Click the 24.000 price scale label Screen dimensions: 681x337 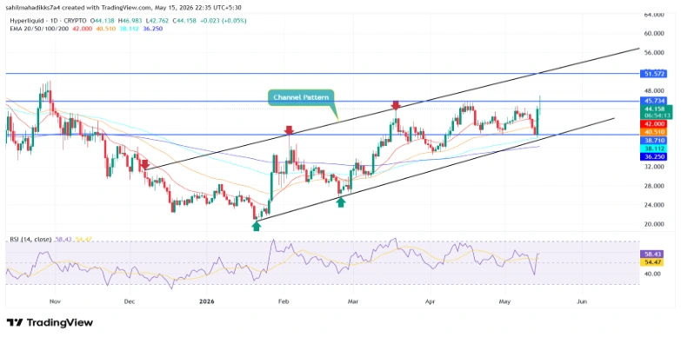654,205
